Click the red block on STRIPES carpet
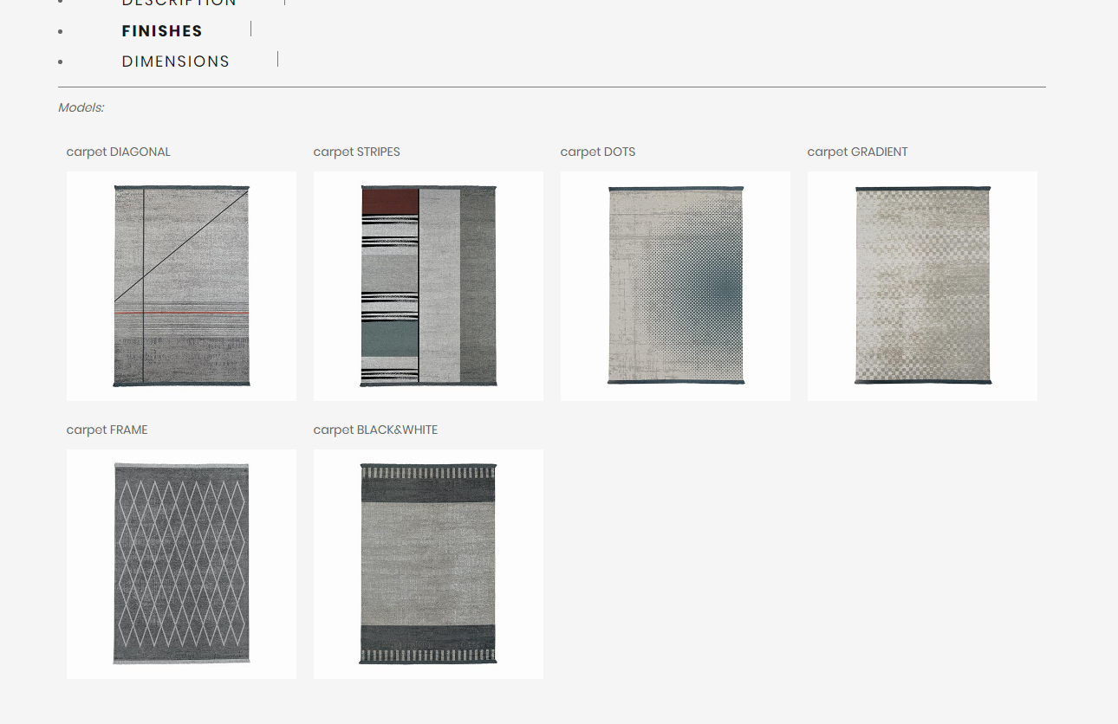Screen dimensions: 1118x724 click(389, 202)
